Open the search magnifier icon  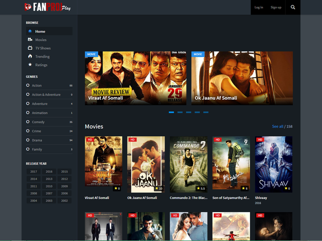[x=293, y=8]
